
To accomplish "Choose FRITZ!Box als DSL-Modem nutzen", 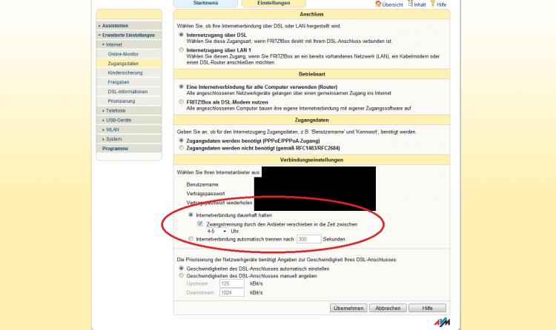I will (182, 101).
